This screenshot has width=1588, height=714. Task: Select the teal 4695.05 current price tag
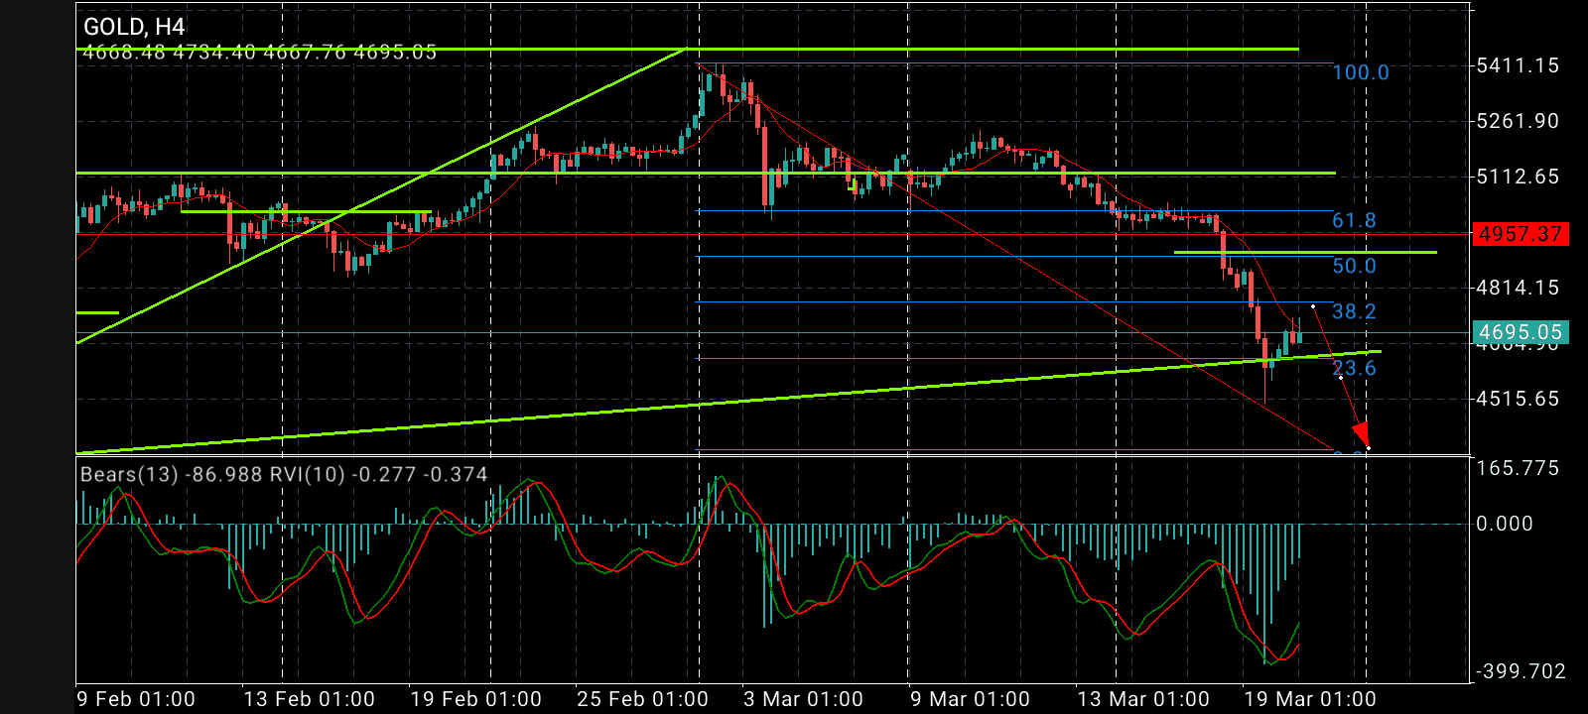(x=1520, y=332)
